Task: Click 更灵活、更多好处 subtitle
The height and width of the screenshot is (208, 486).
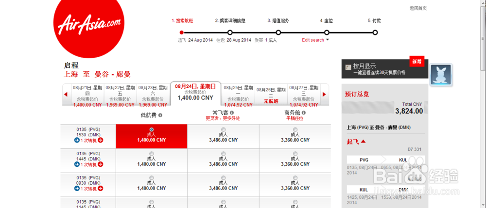Action: click(x=223, y=118)
